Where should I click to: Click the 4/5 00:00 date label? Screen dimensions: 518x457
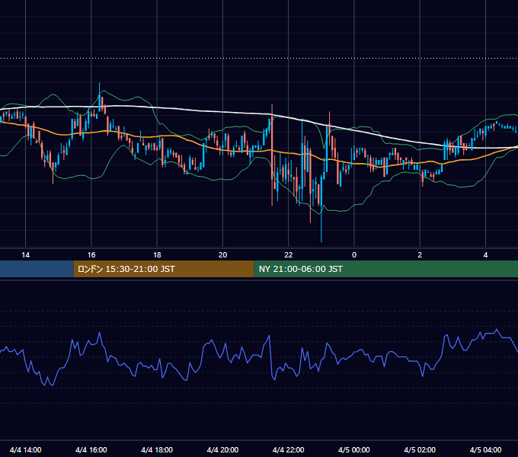click(x=354, y=449)
